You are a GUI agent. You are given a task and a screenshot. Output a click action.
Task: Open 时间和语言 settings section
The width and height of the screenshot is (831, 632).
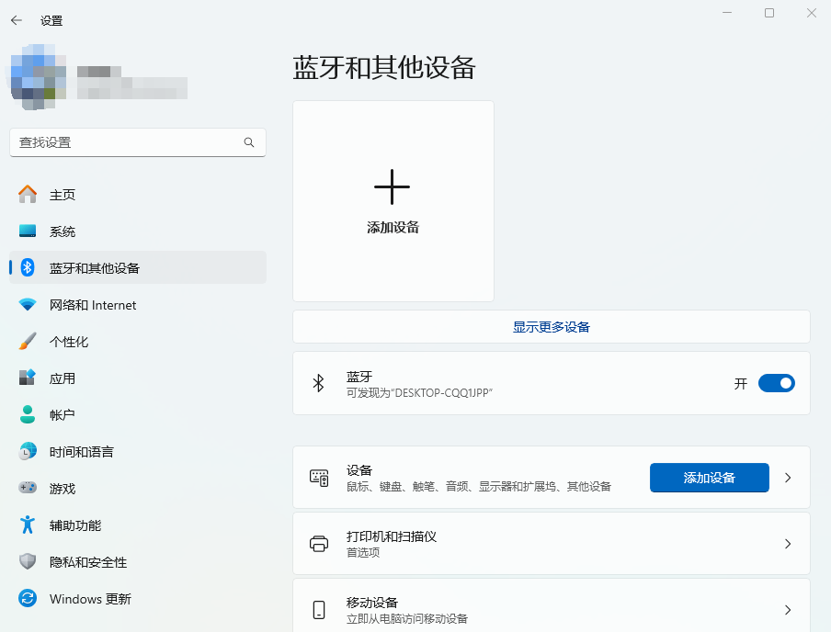click(x=82, y=452)
